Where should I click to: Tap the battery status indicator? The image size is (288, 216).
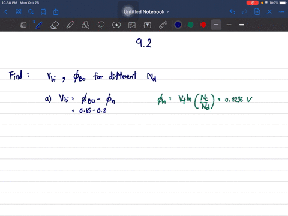[x=283, y=3]
